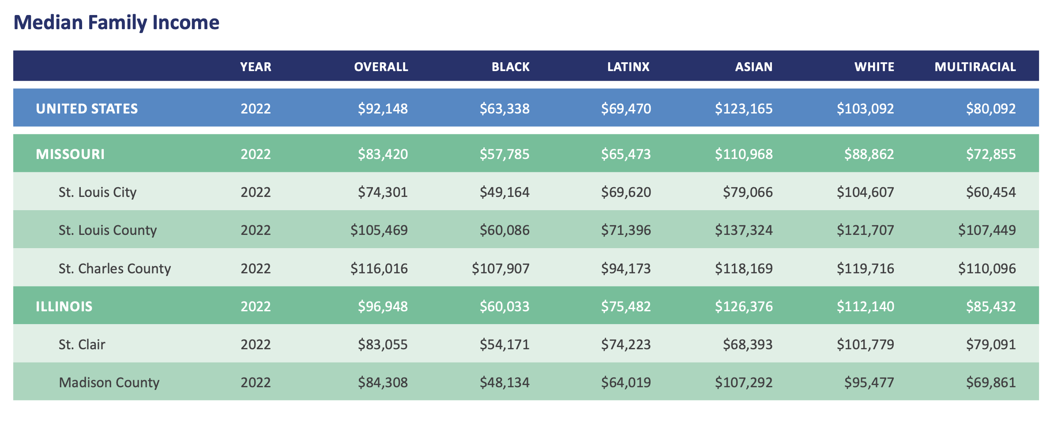Click the St. Charles County Black value $107,907

coord(501,268)
